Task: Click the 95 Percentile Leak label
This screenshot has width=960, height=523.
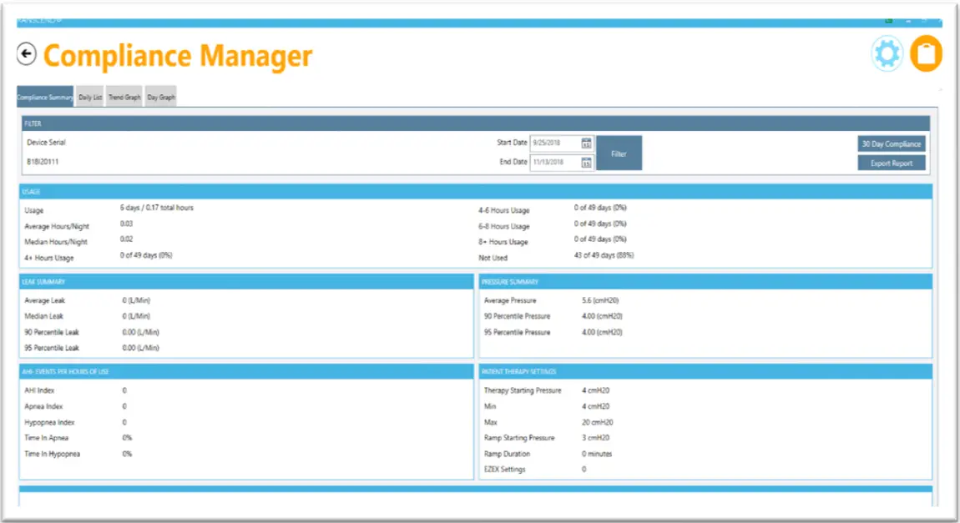Action: (52, 348)
